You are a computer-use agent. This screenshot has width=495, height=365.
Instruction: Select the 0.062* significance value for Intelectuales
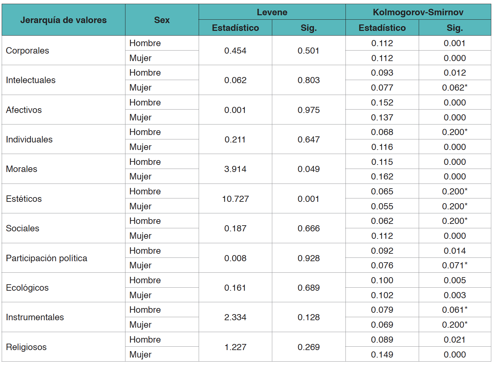(455, 88)
